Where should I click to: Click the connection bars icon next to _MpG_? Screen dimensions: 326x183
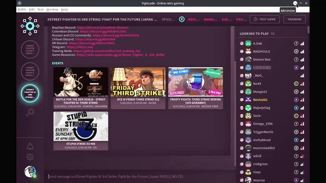point(302,76)
